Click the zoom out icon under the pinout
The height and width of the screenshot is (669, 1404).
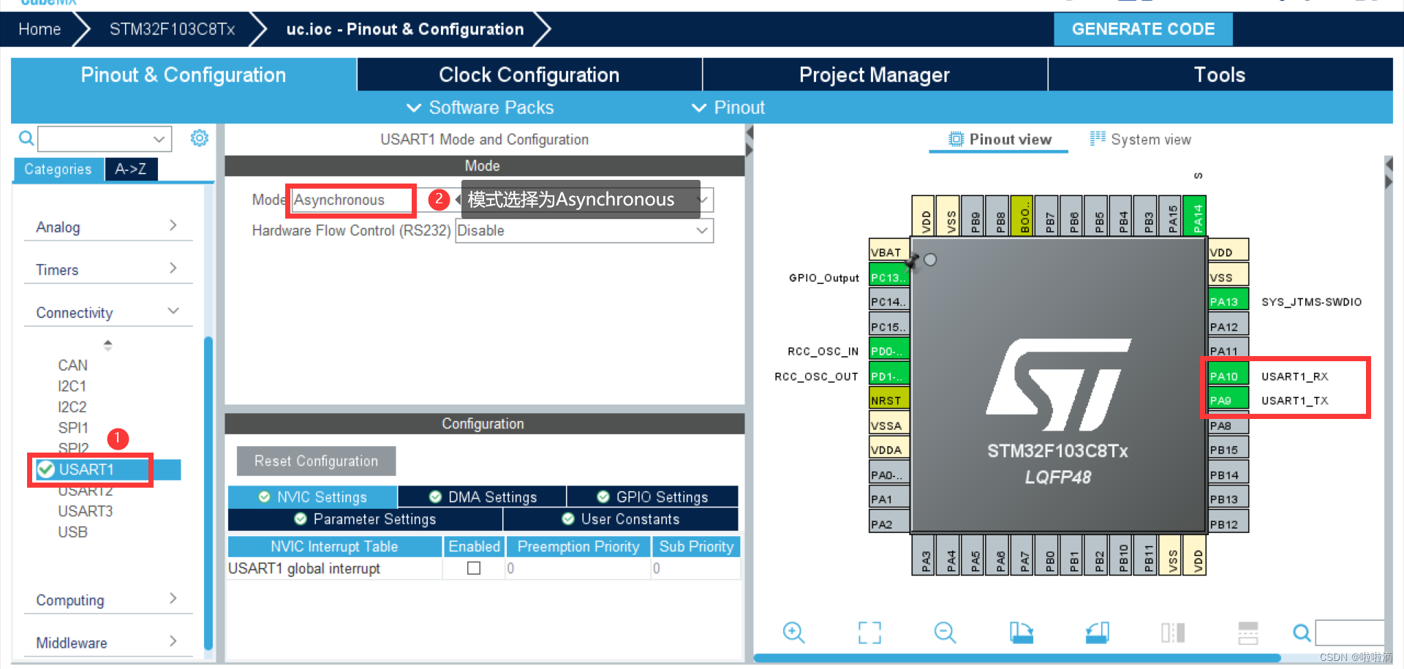pos(945,632)
